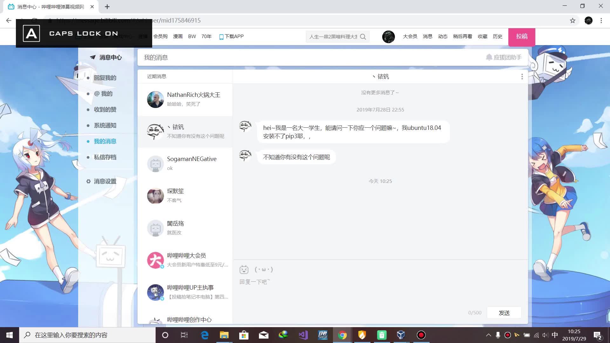610x343 pixels.
Task: Open 动态 in the top navigation menu
Action: tap(443, 37)
